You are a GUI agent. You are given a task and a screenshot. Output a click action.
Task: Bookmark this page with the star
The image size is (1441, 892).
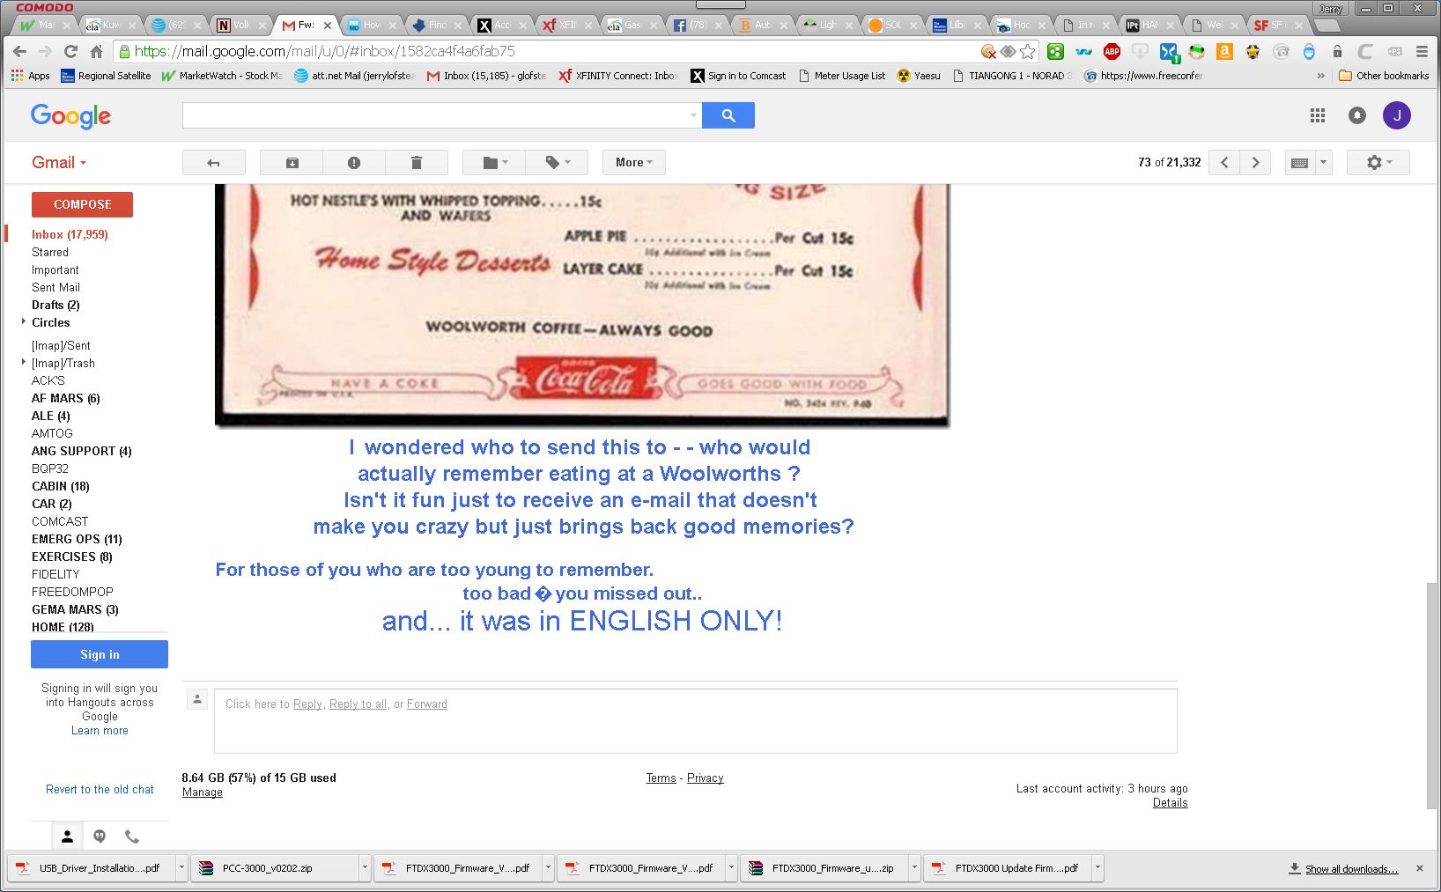pos(1027,51)
